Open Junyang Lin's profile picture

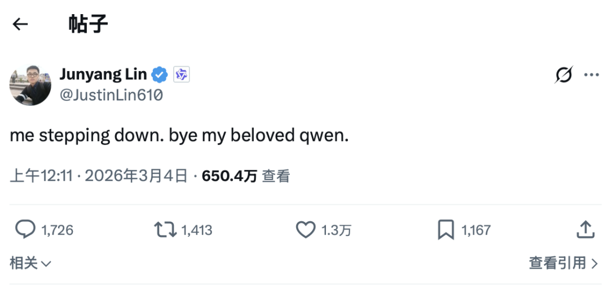(30, 85)
